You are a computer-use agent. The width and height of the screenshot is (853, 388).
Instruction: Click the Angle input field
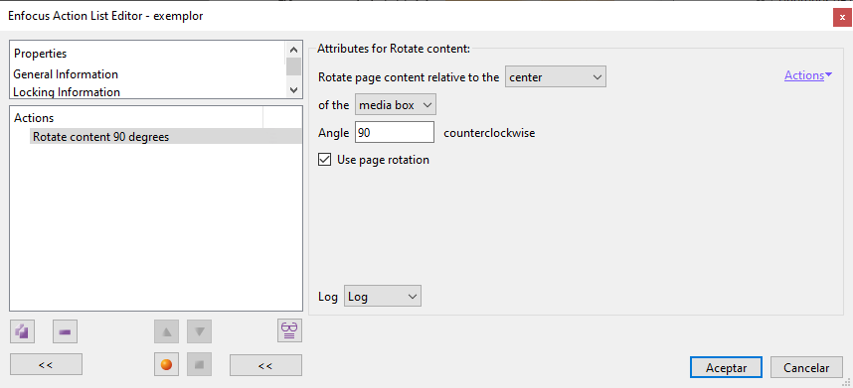(x=395, y=132)
